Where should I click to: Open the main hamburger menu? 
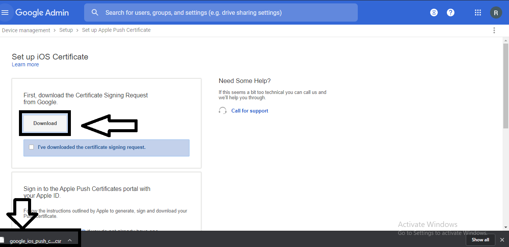tap(5, 13)
